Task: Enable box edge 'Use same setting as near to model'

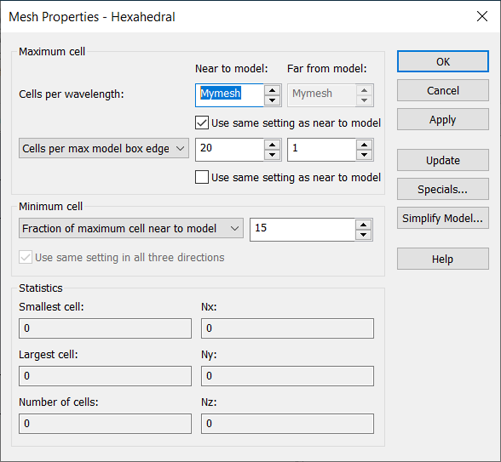Action: coord(202,177)
